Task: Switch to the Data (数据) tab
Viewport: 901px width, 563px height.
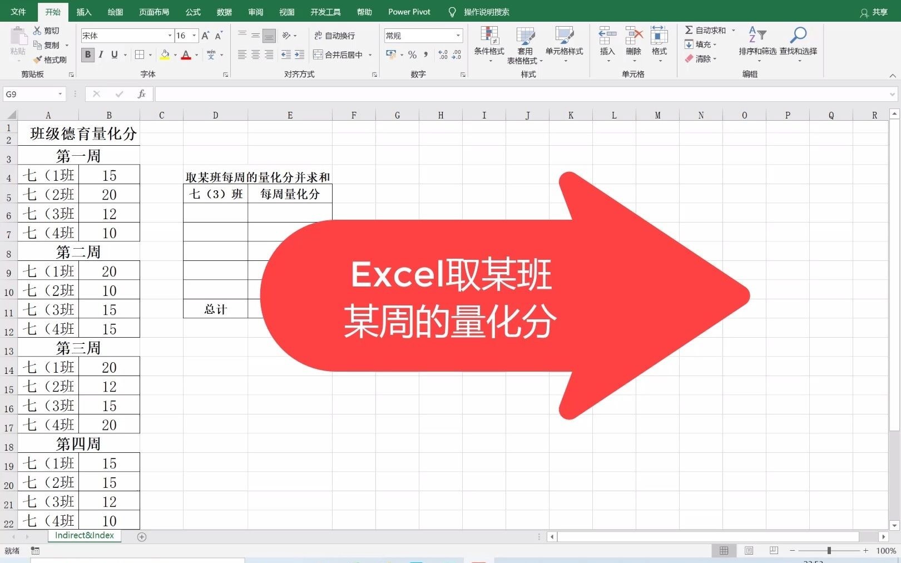Action: (x=224, y=12)
